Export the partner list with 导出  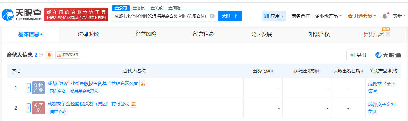coord(358,55)
